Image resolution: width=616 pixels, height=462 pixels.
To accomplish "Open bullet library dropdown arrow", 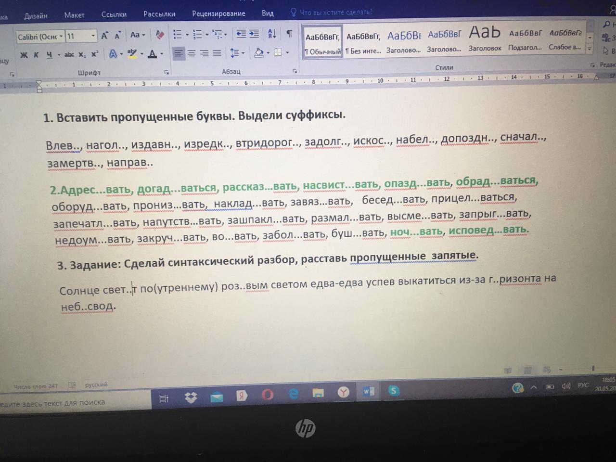I will point(186,35).
